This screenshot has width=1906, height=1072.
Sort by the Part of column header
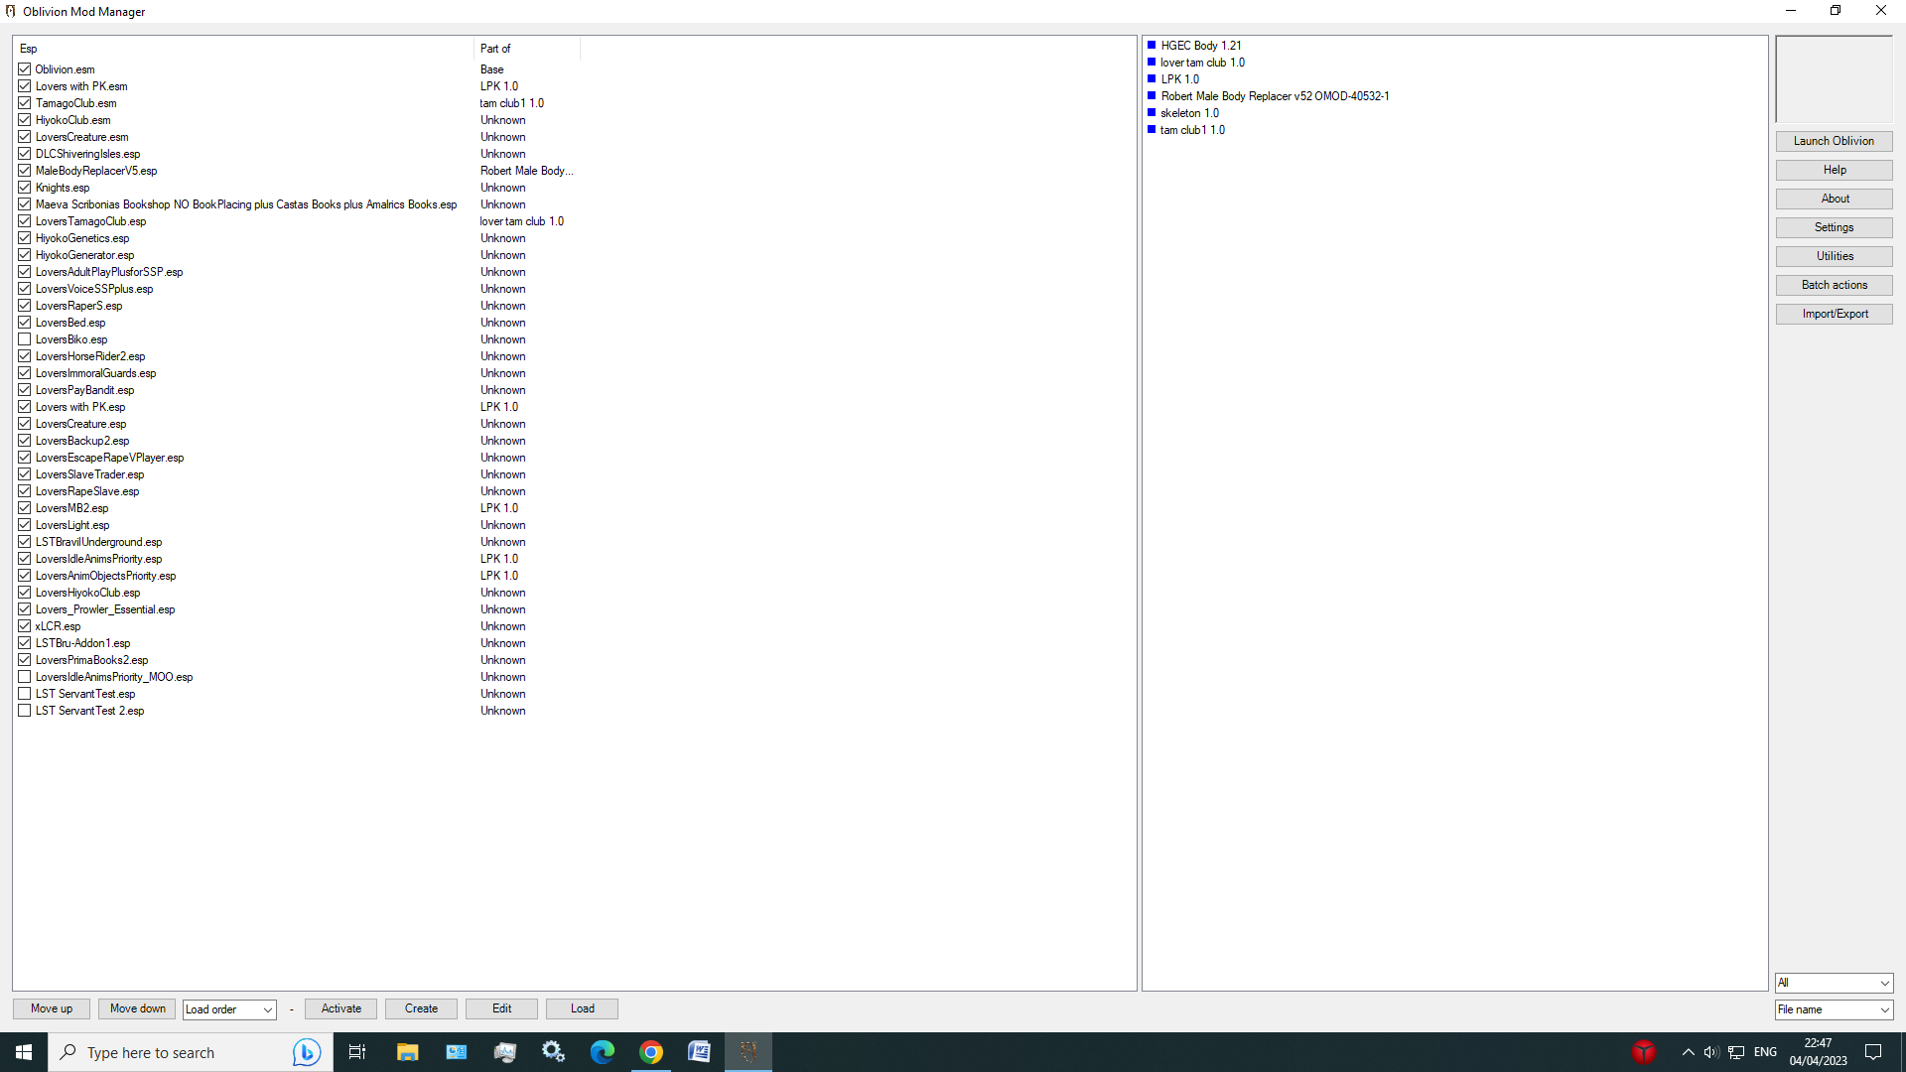click(526, 49)
